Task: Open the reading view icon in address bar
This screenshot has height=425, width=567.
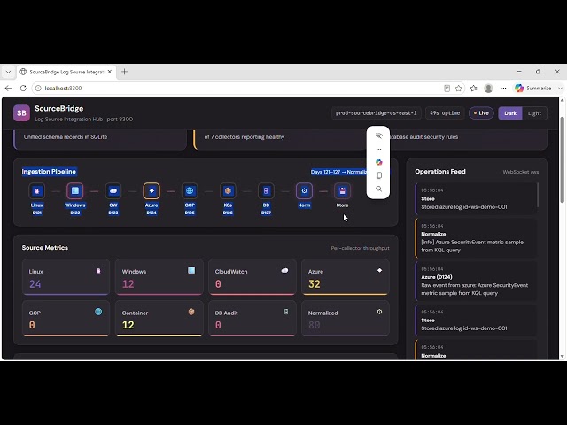Action: 447,89
